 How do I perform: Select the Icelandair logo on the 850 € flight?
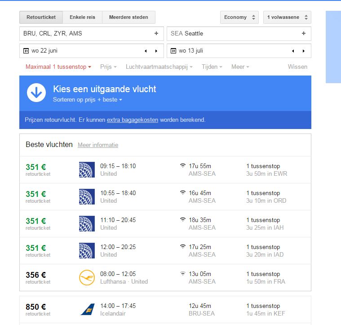87,309
